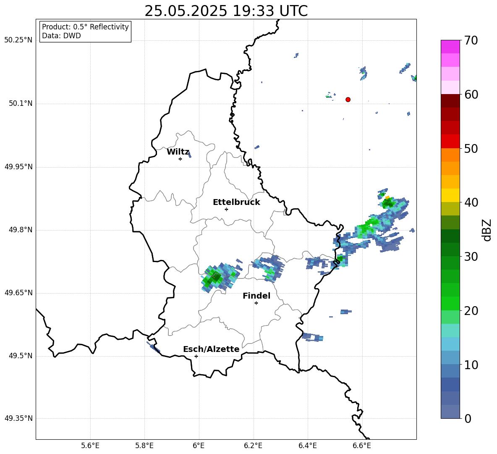Click the colorbar 60 tick label
This screenshot has width=497, height=454.
point(471,94)
